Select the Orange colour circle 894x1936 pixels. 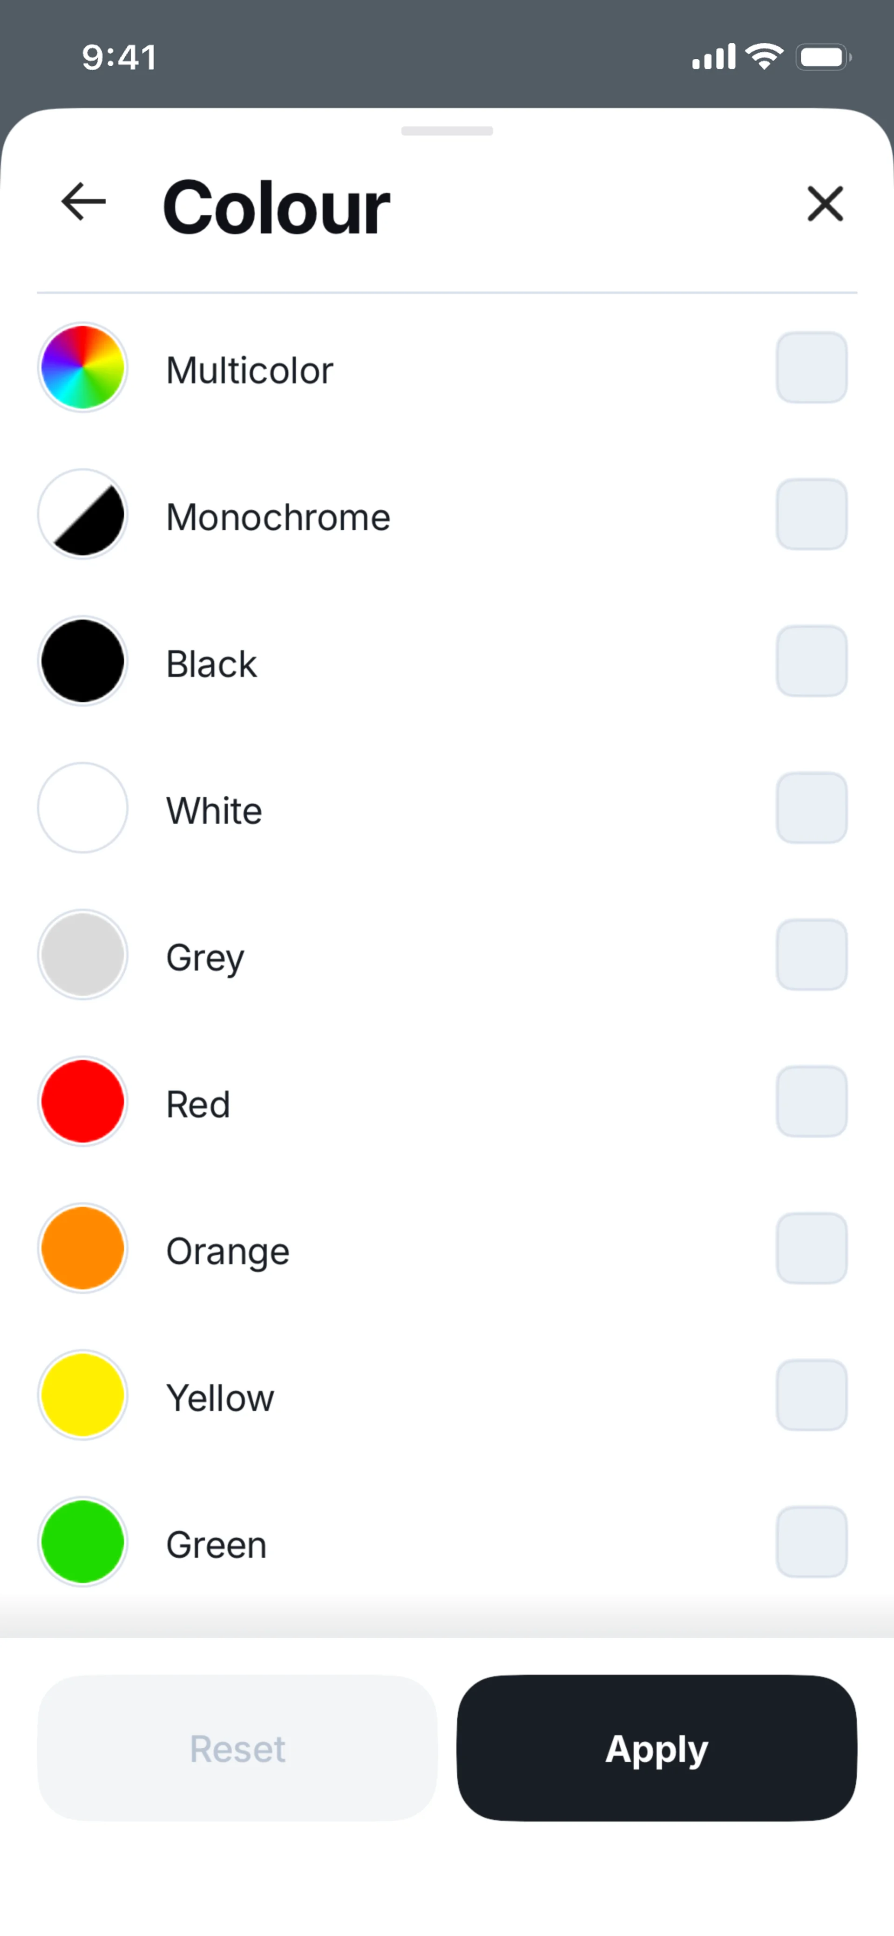[x=82, y=1248]
